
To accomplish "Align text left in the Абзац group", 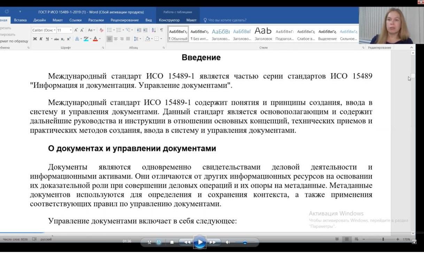I will click(x=109, y=39).
